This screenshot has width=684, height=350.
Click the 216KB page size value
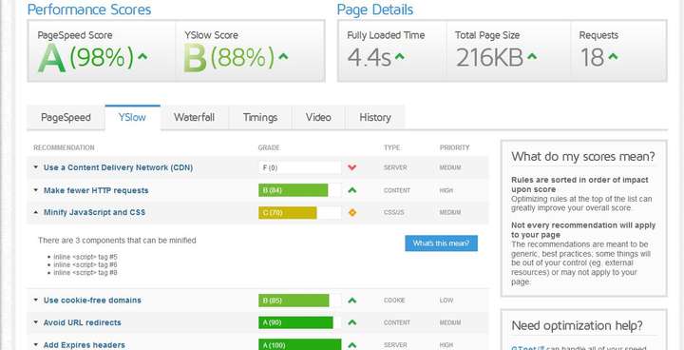tap(489, 58)
